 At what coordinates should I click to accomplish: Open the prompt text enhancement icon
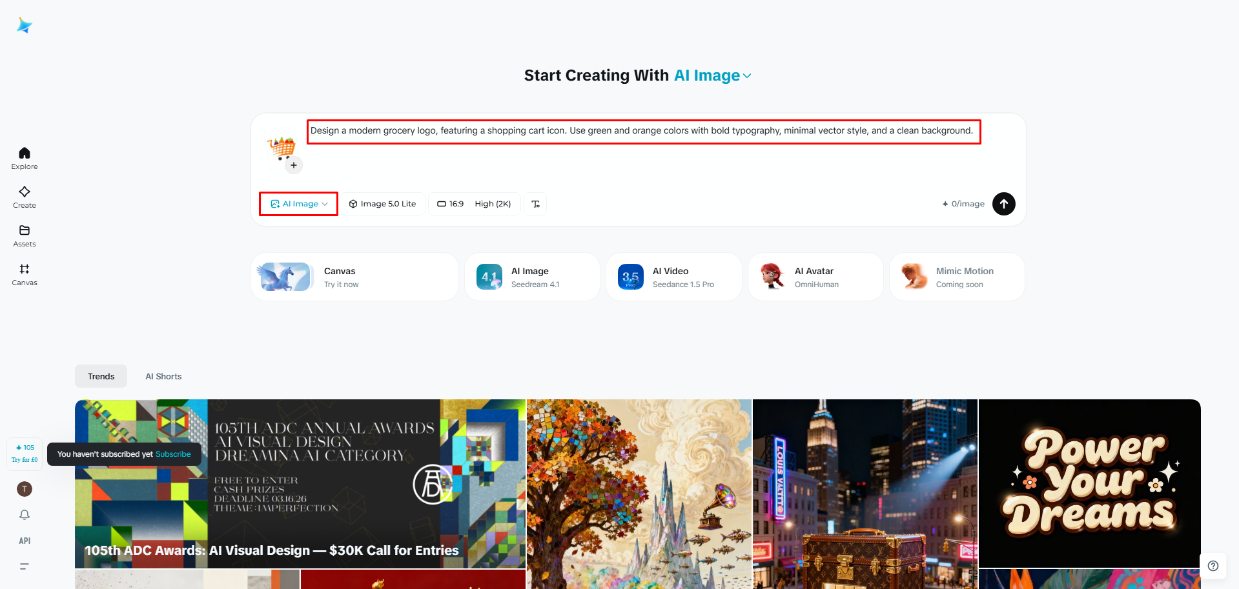point(535,203)
